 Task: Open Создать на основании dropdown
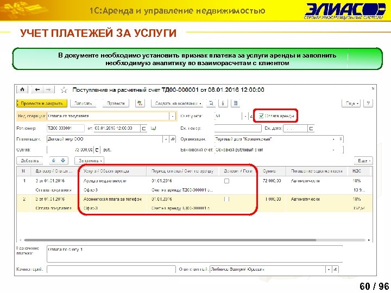[x=177, y=103]
